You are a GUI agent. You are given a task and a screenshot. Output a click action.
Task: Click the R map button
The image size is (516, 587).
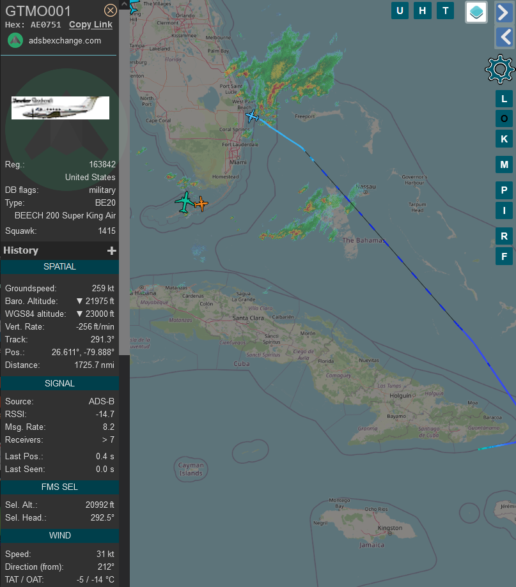504,236
